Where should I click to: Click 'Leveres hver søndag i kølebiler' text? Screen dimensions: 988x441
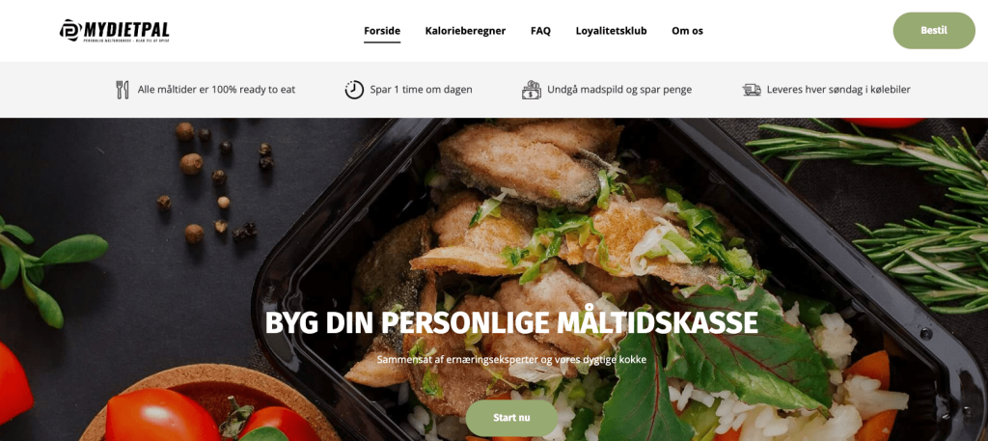point(838,90)
